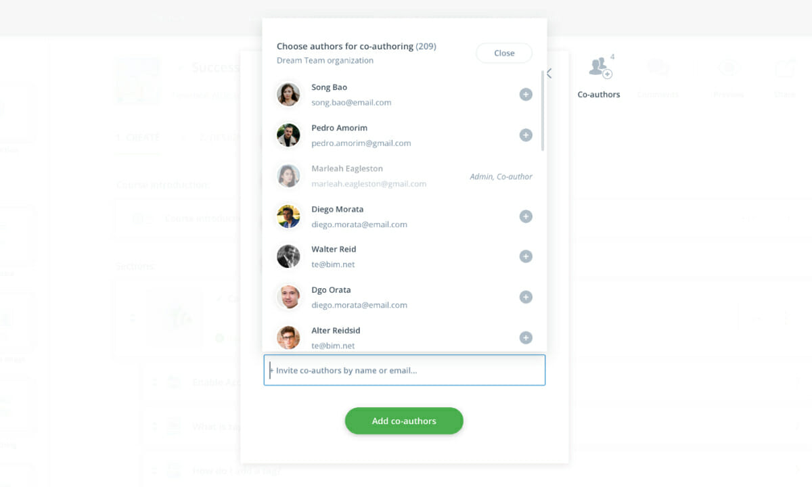Select Walter Reid's avatar photo
Image resolution: width=812 pixels, height=487 pixels.
coord(289,256)
